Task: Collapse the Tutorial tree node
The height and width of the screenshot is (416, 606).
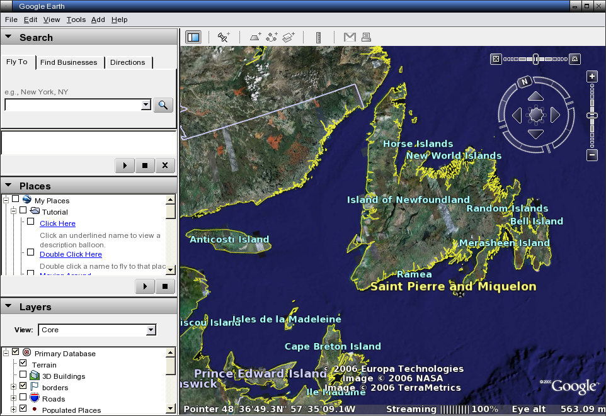Action: (13, 211)
